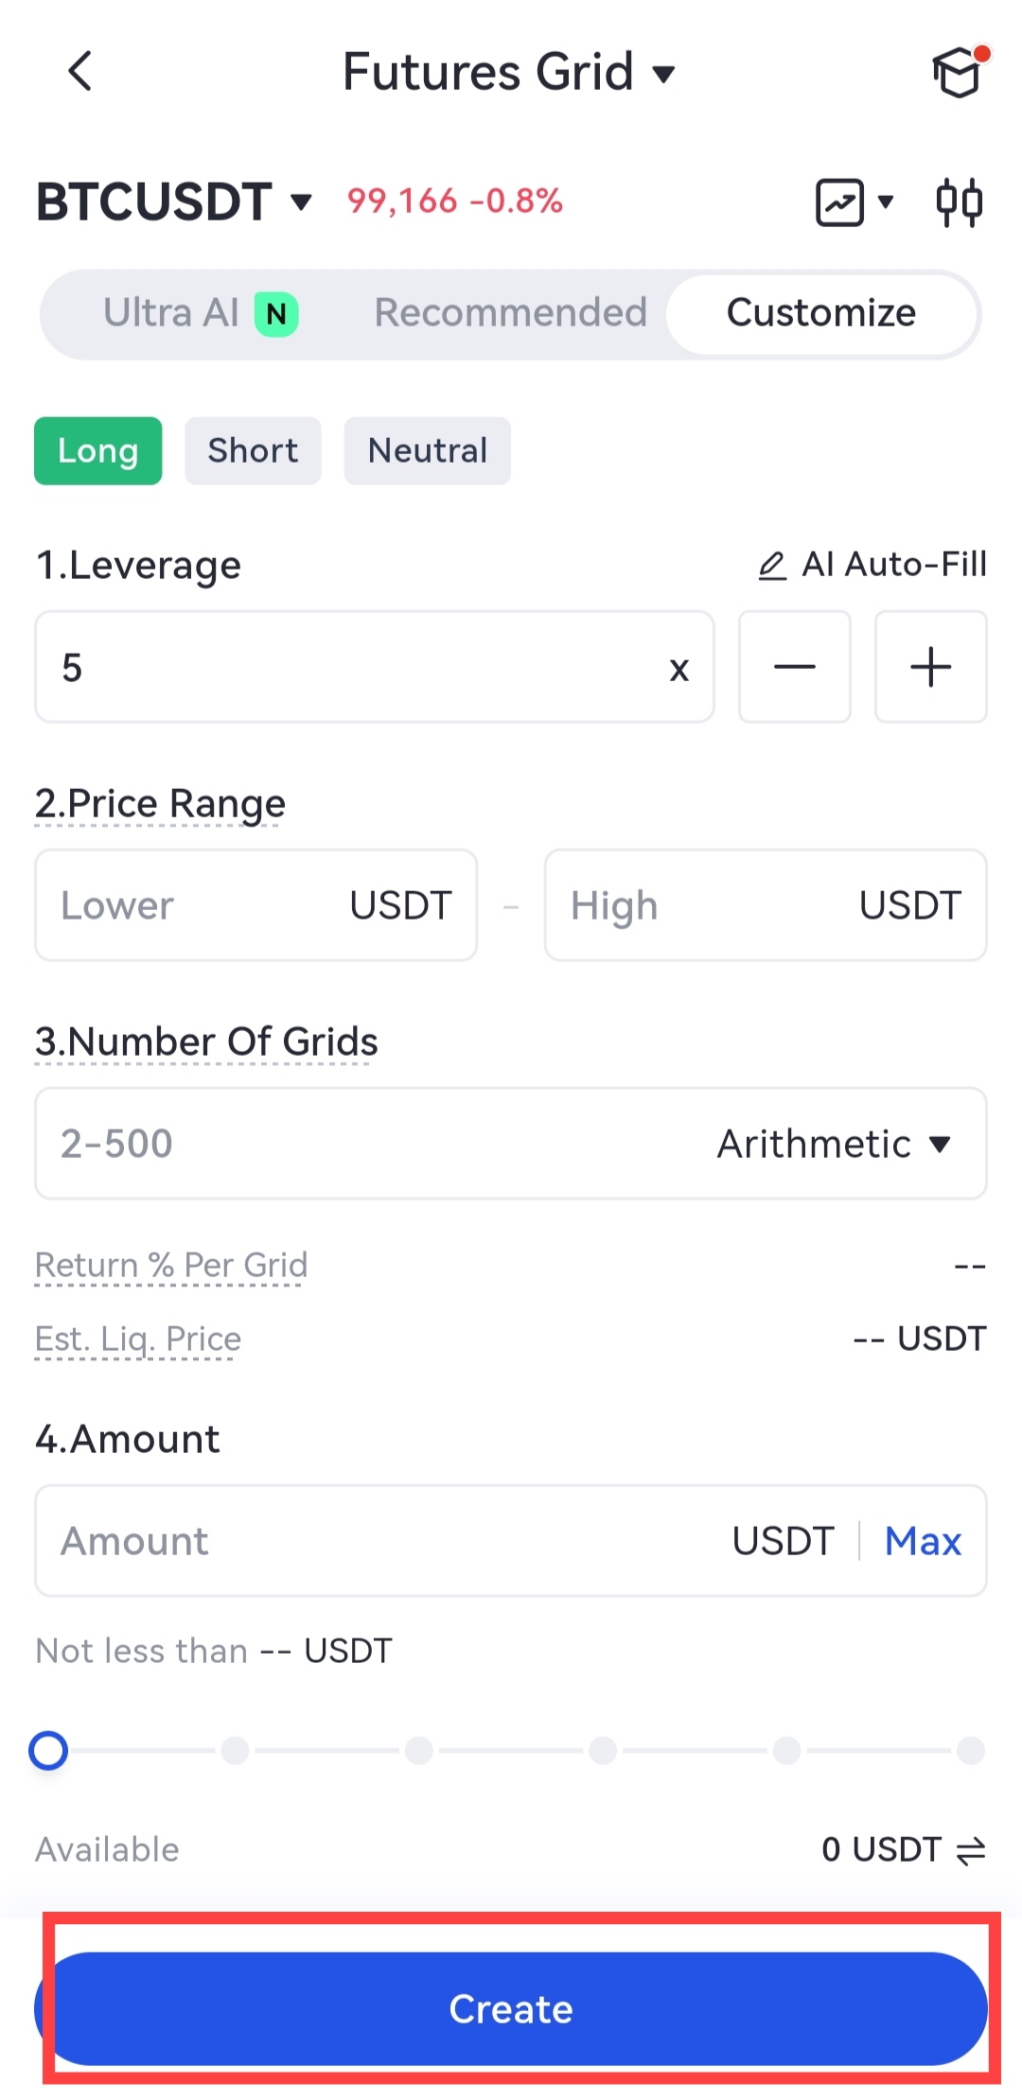This screenshot has height=2100, width=1022.
Task: Select the Short direction option
Action: (x=253, y=451)
